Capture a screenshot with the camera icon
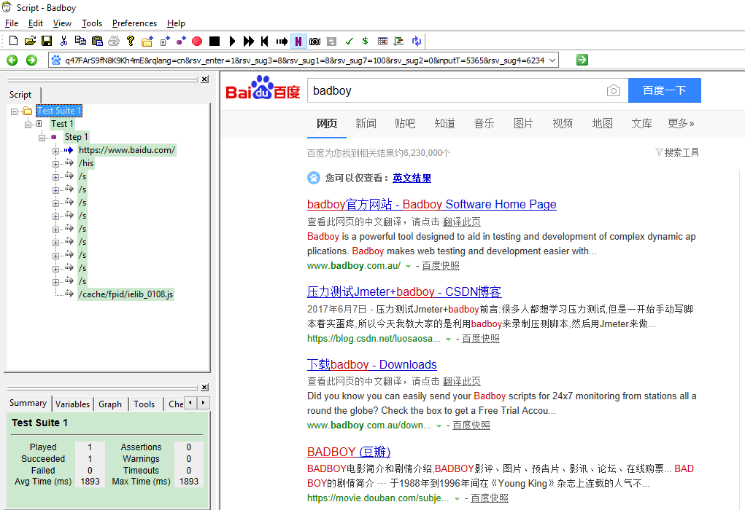Viewport: 745px width, 510px height. coord(314,42)
